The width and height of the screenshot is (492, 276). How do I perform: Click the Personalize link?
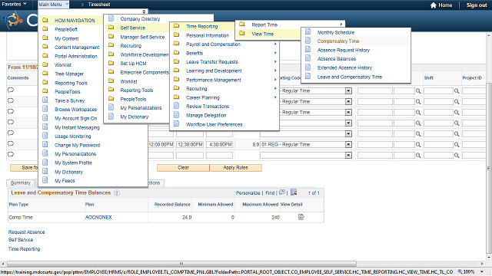(x=248, y=192)
